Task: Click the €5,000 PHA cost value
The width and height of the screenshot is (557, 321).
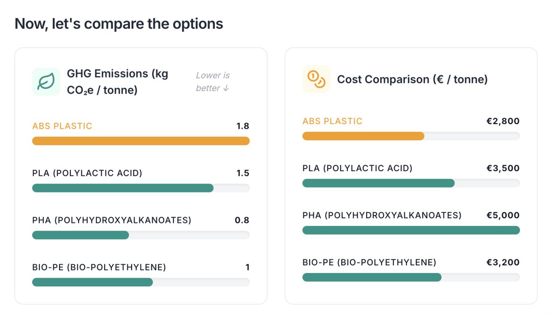Action: (503, 215)
